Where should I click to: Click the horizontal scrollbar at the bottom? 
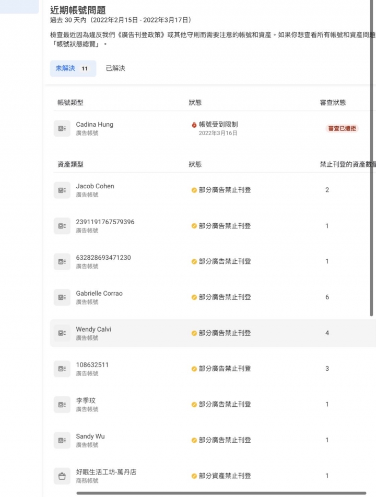221,493
